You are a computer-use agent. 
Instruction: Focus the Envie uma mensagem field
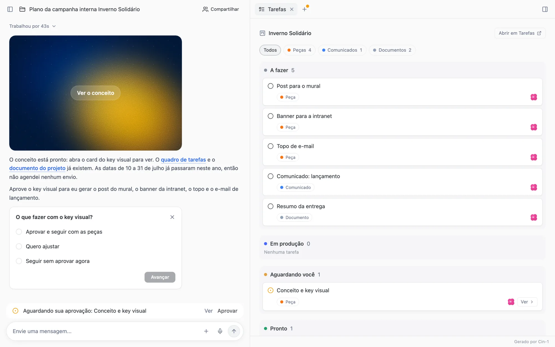(x=105, y=331)
